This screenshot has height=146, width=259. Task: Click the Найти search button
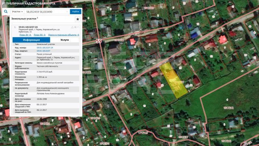click(x=76, y=12)
